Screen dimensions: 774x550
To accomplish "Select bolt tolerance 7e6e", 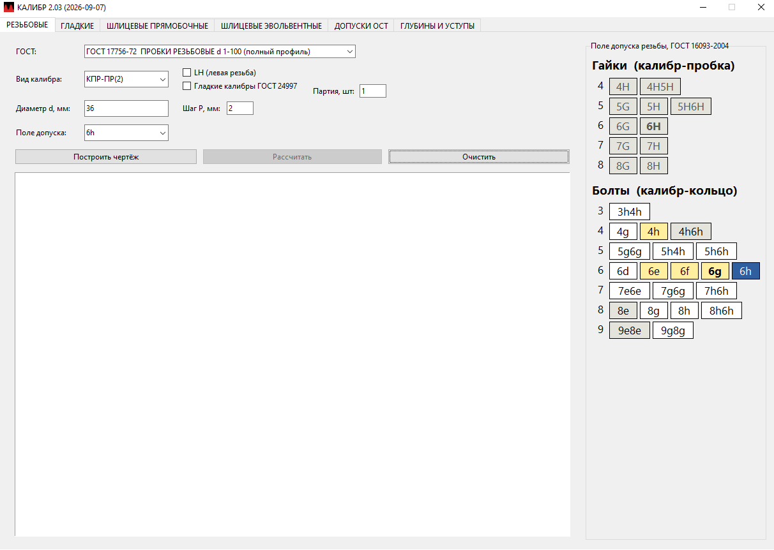I will [x=630, y=291].
